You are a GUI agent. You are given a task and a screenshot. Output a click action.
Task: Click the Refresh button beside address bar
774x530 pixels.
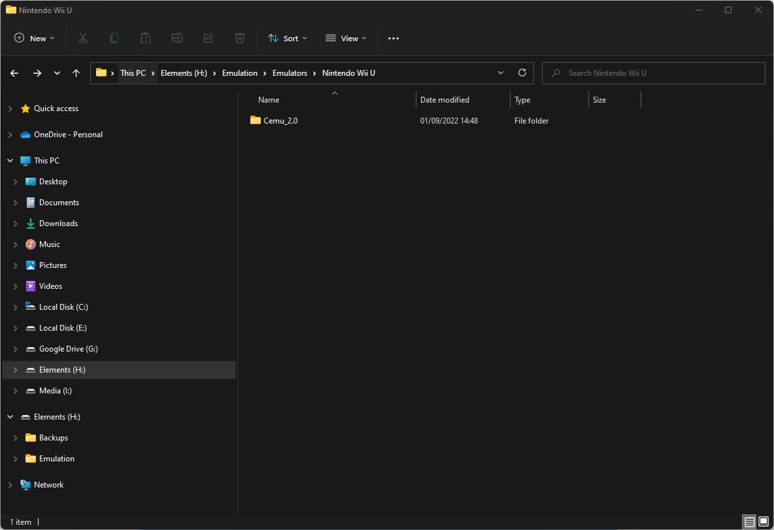522,73
